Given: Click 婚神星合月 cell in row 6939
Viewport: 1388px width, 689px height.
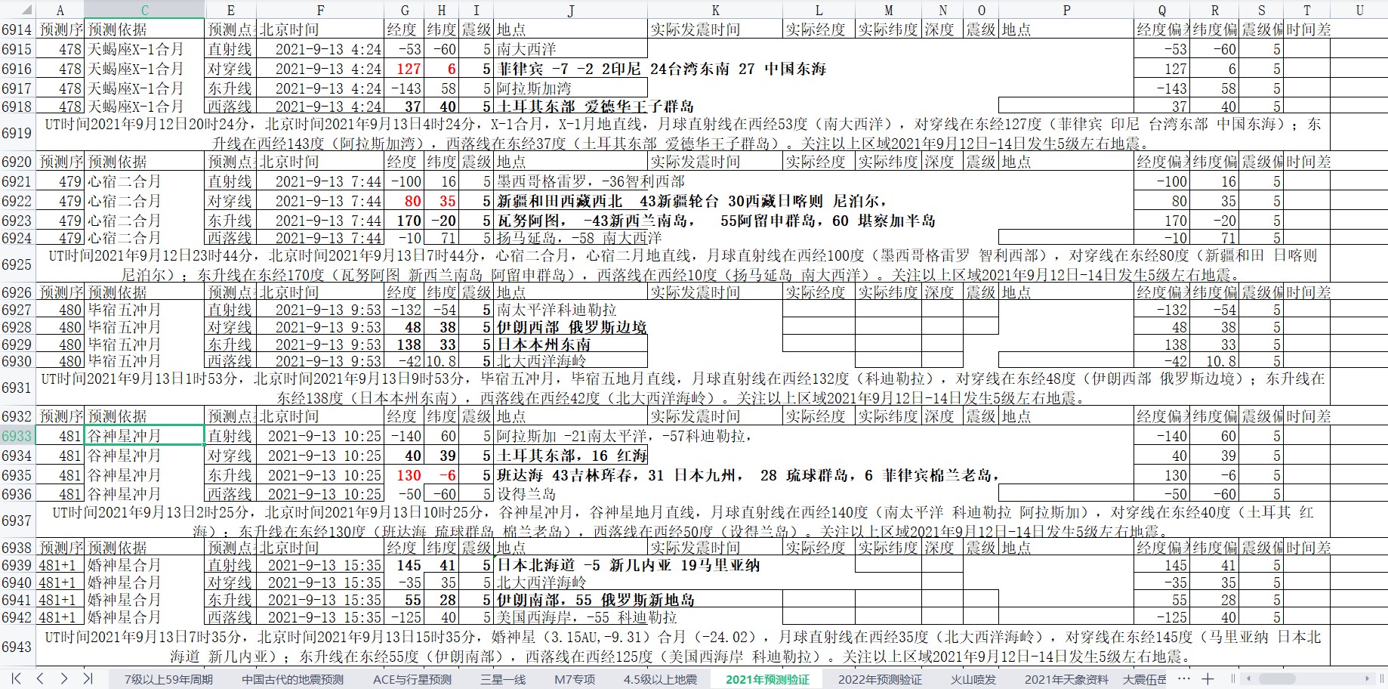Looking at the screenshot, I should tap(144, 565).
